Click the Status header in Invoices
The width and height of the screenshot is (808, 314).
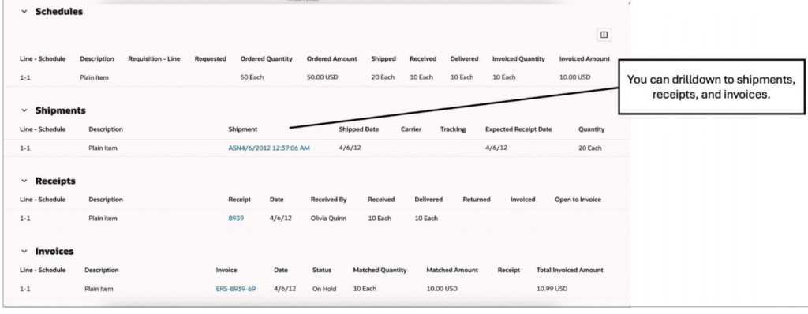pos(322,270)
